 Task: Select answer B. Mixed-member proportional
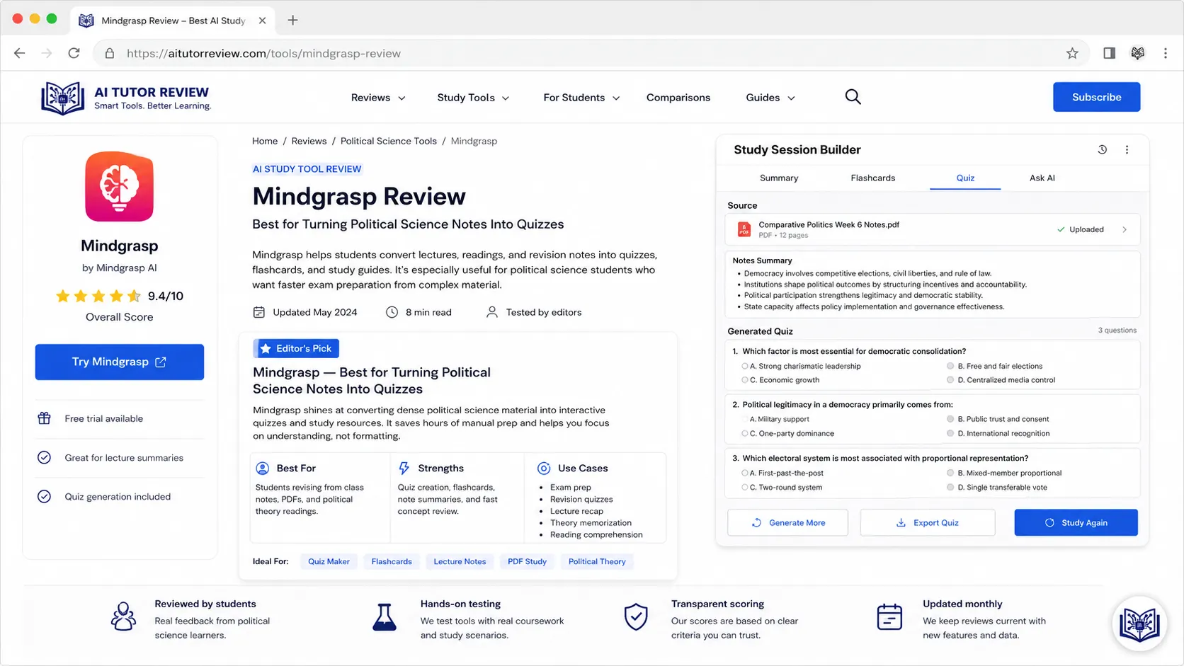click(x=1004, y=473)
